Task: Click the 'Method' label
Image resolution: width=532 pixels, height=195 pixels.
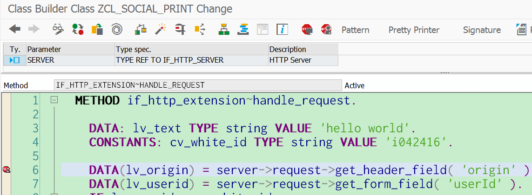Action: click(16, 85)
